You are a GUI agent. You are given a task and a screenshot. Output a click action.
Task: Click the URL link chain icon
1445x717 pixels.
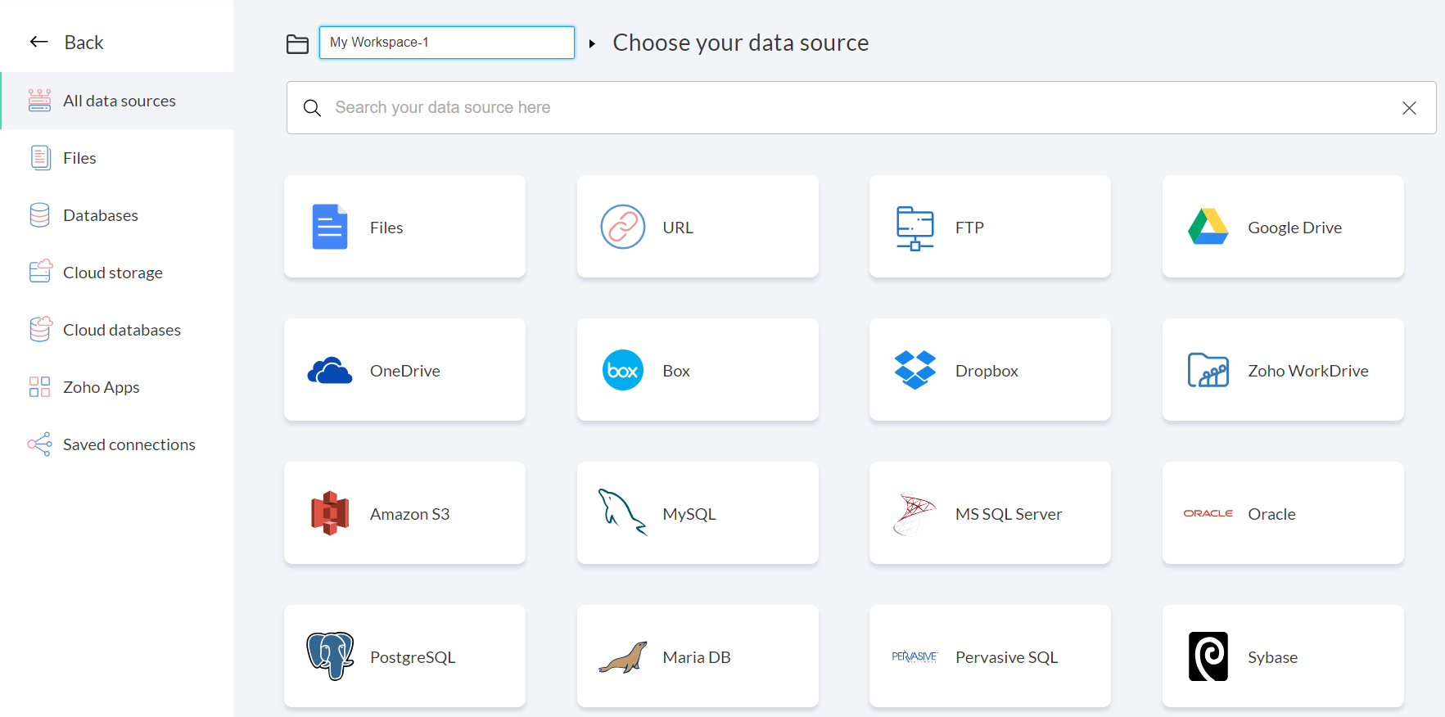tap(623, 227)
